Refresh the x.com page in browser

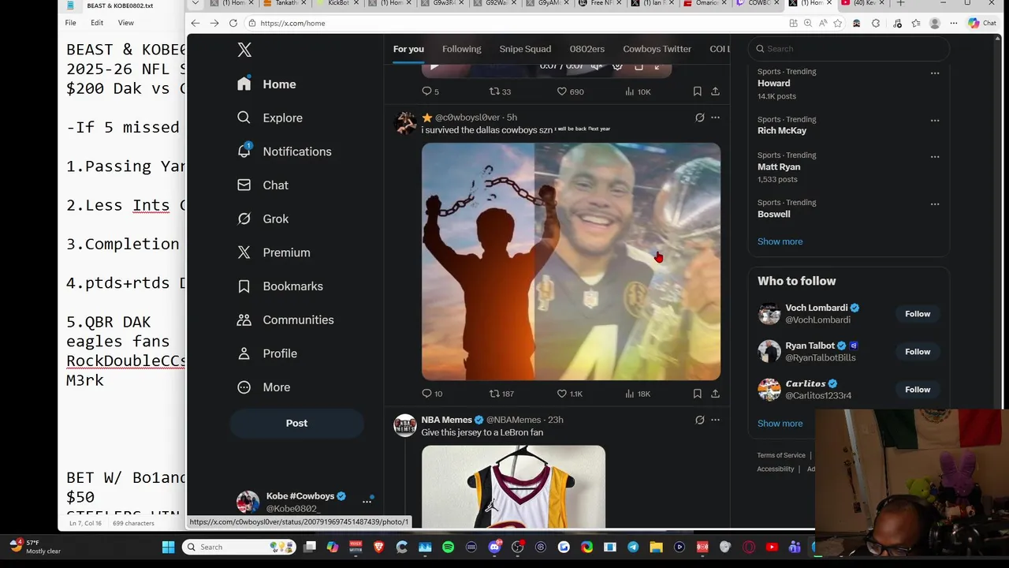pyautogui.click(x=233, y=23)
